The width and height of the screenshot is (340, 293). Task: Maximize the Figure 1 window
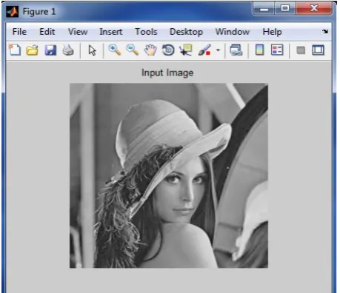coord(285,9)
